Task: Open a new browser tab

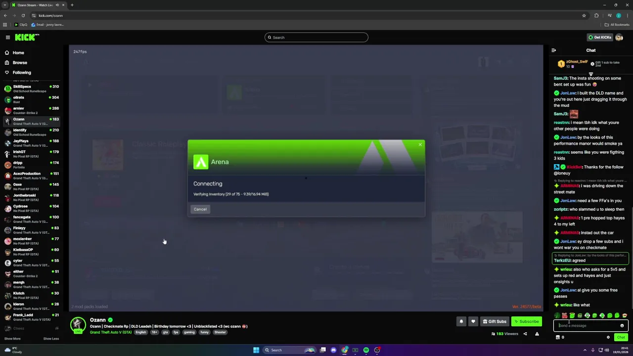Action: [x=72, y=5]
